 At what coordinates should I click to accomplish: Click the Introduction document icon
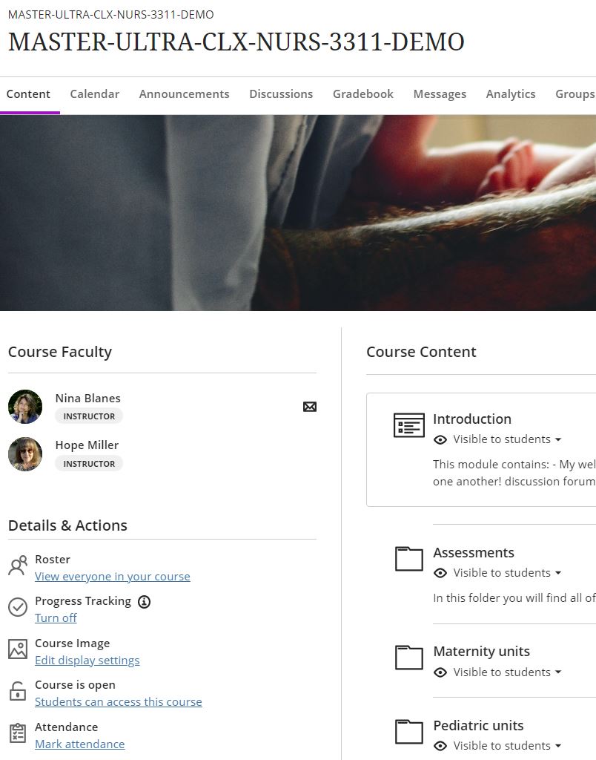408,425
